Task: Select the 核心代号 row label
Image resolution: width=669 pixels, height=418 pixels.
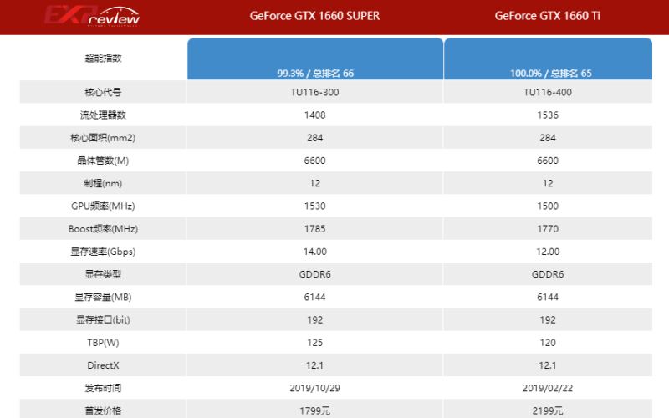Action: click(x=104, y=92)
